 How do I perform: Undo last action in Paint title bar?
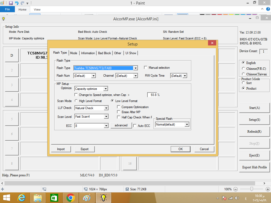coord(17,3)
